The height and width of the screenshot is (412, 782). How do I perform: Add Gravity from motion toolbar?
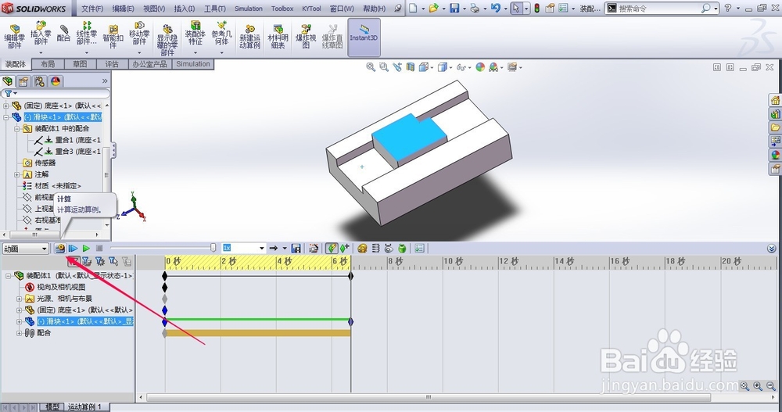coord(402,248)
